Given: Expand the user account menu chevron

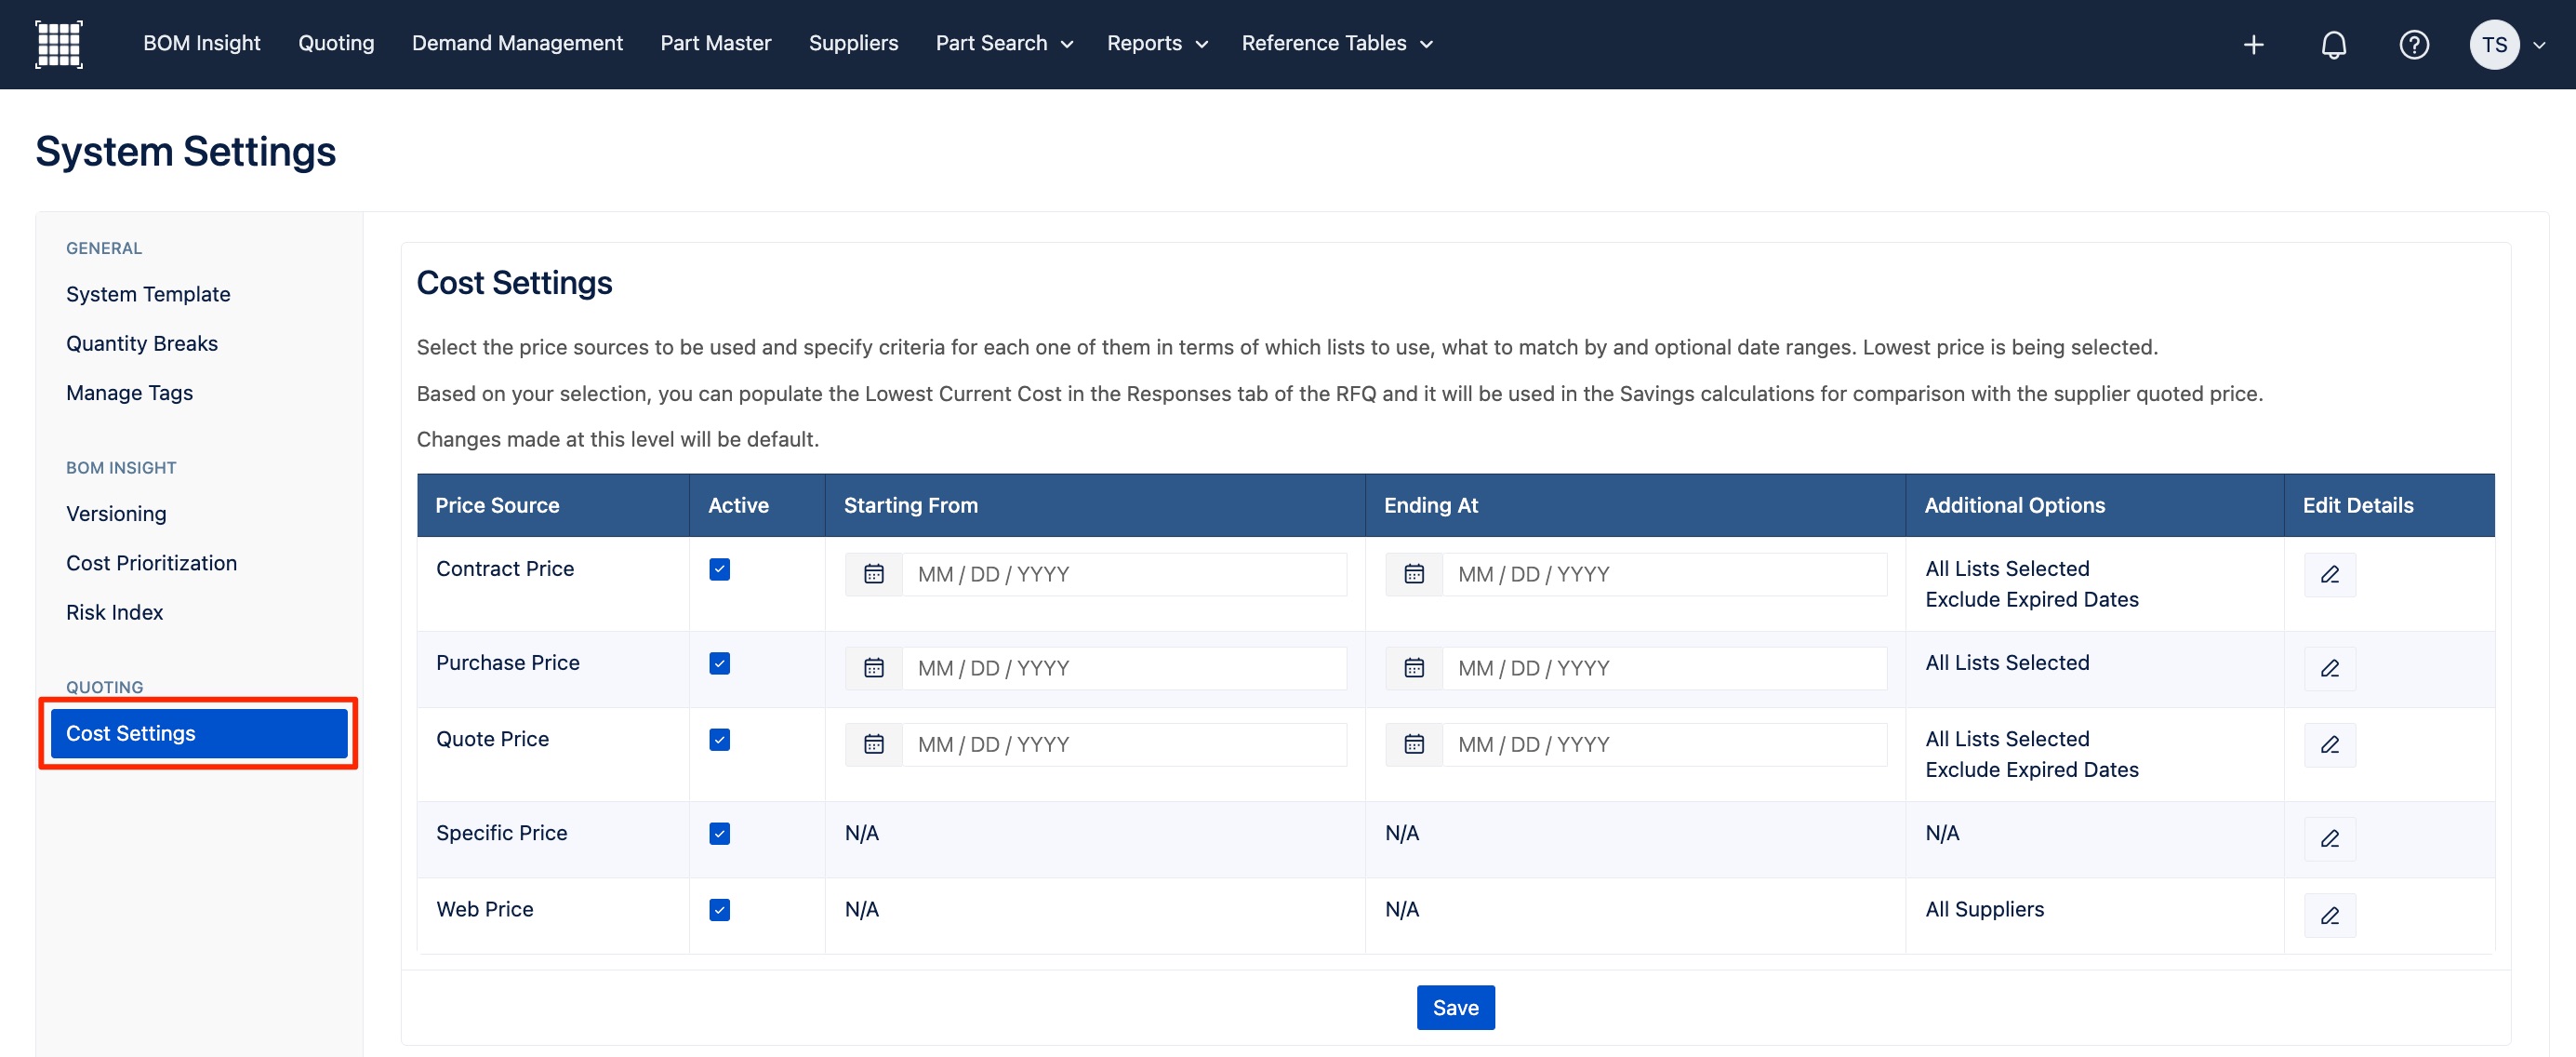Looking at the screenshot, I should [x=2539, y=45].
